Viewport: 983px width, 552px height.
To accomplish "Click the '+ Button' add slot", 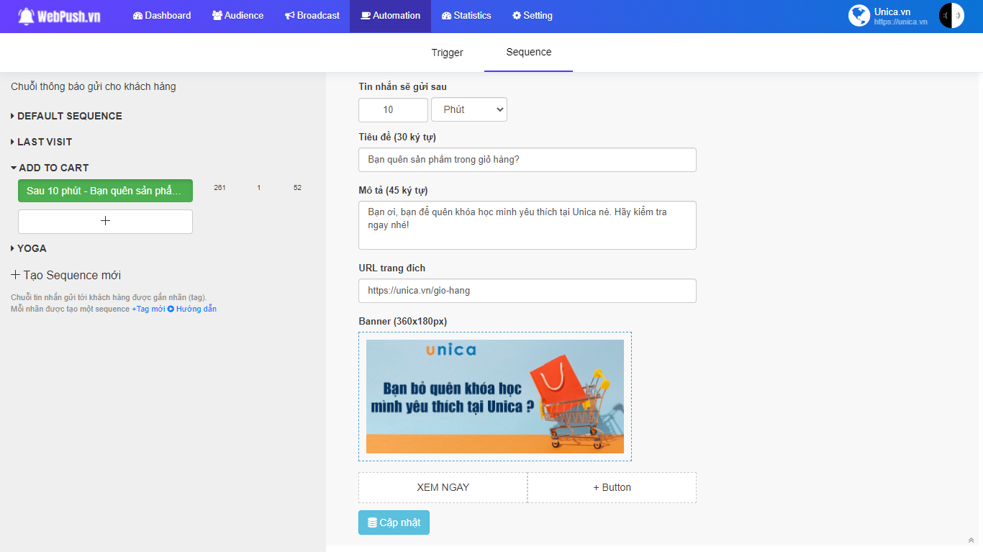I will click(612, 487).
